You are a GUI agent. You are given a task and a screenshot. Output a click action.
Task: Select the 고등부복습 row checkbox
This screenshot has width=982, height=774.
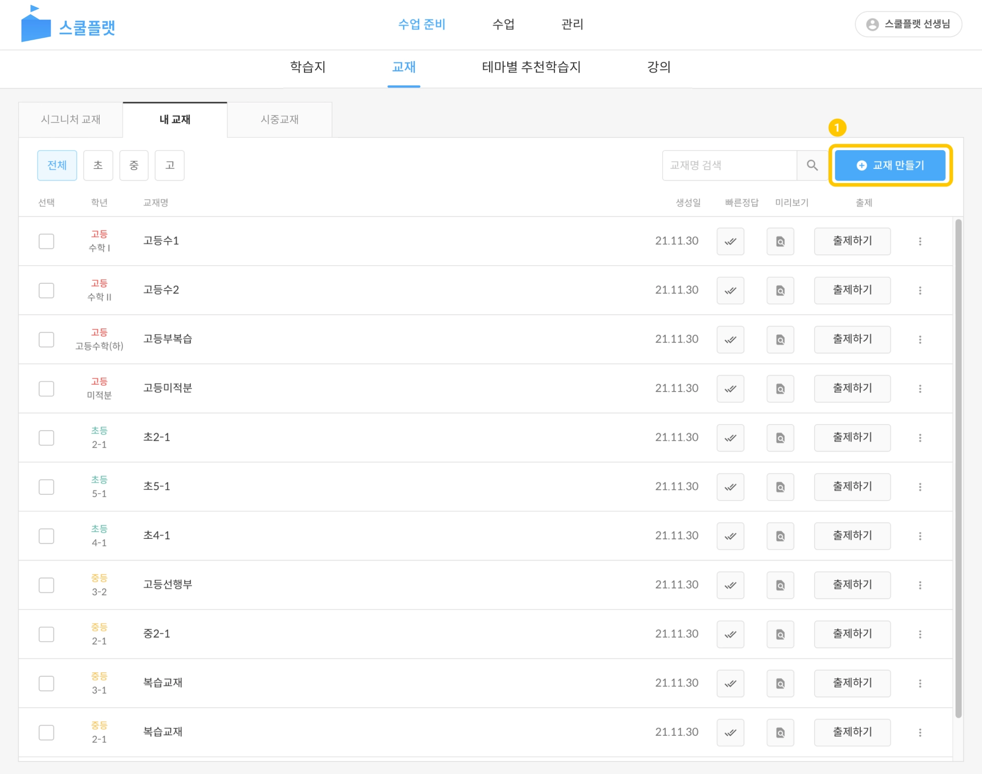pos(47,339)
